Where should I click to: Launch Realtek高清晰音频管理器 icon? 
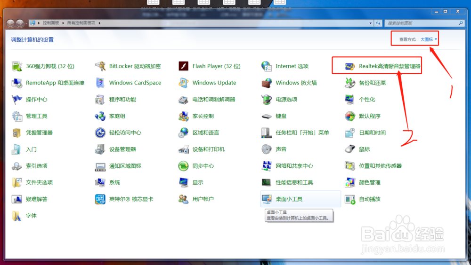tap(349, 66)
